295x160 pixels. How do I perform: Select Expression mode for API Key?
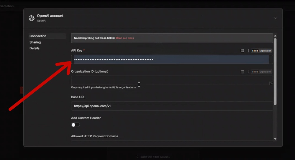(x=265, y=51)
